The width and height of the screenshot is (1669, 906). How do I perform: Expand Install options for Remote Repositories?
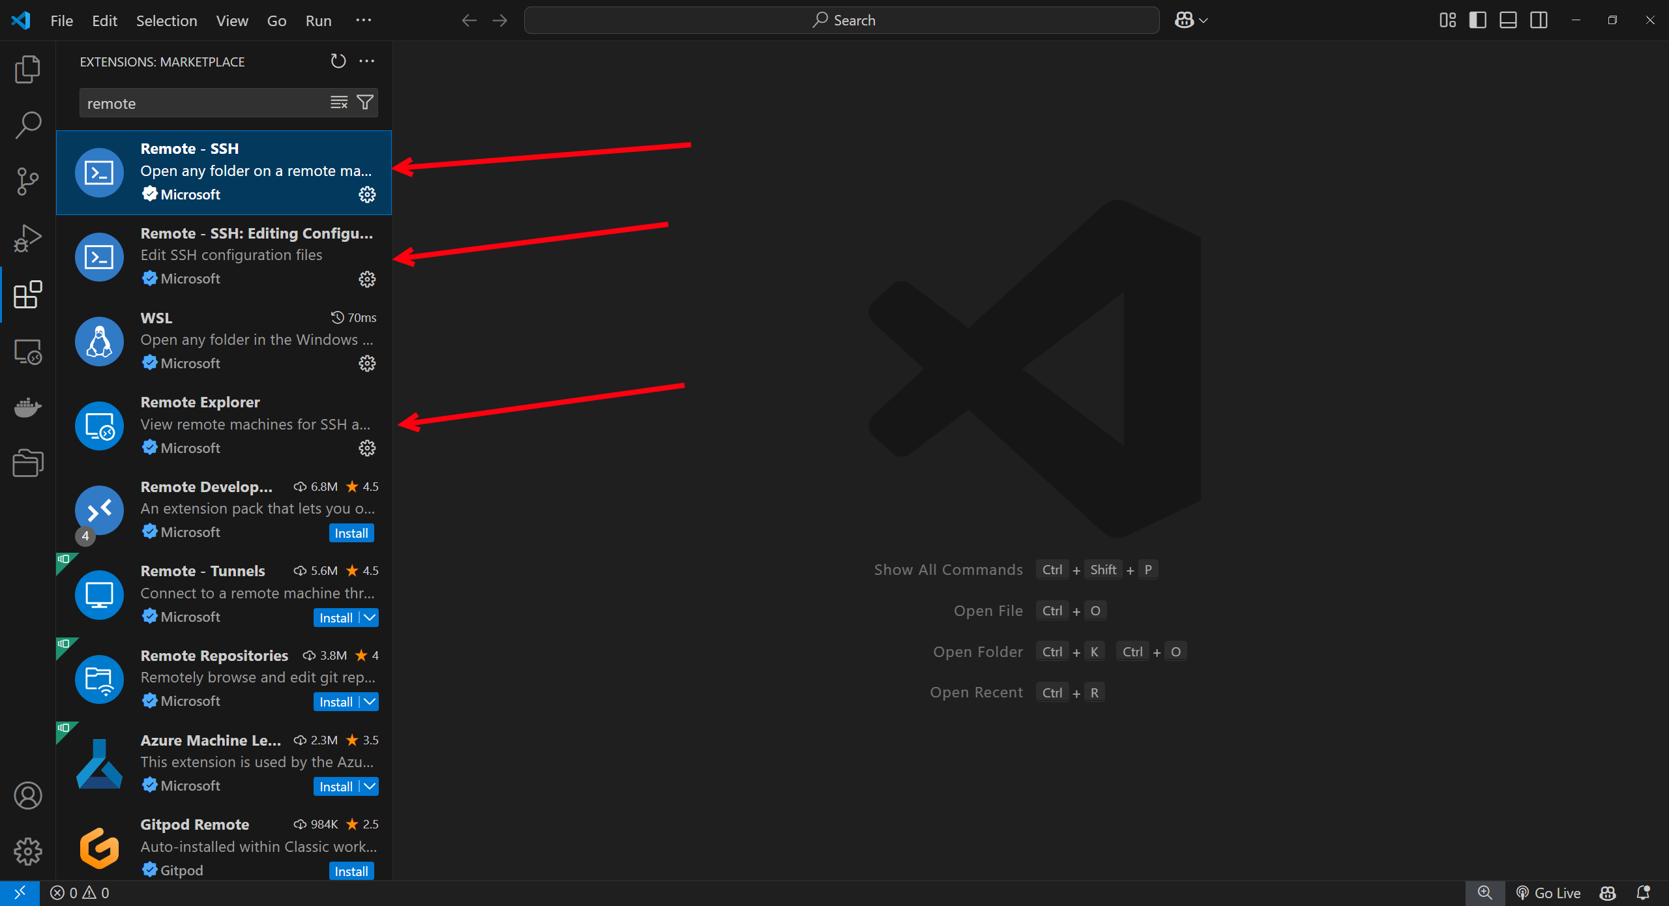(x=369, y=701)
